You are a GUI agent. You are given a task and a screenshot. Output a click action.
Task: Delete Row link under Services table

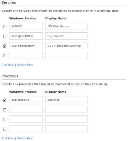click(x=25, y=65)
